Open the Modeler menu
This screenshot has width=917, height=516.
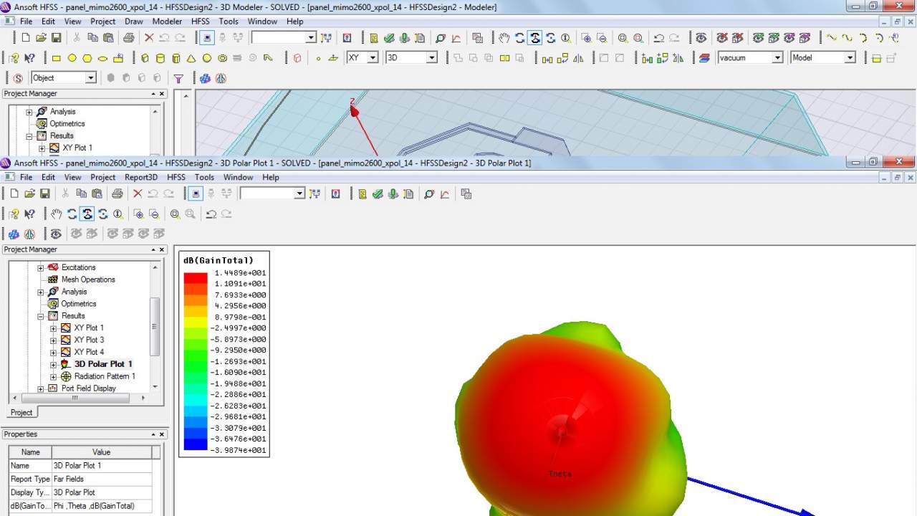point(167,21)
